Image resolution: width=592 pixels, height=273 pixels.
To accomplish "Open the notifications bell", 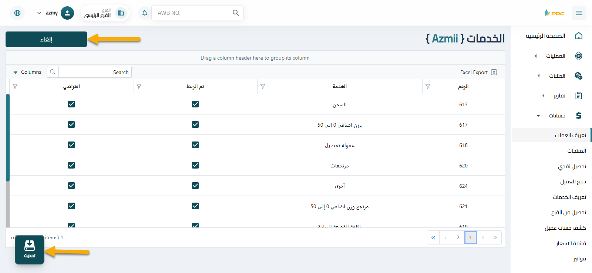I will coord(145,13).
